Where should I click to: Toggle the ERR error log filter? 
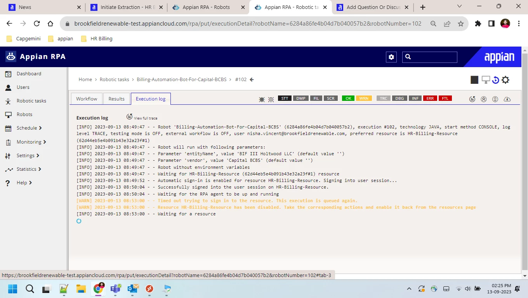[430, 99]
